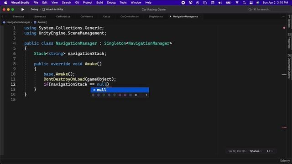This screenshot has width=292, height=164.
Task: Open the Properties side panel
Action: [289, 41]
